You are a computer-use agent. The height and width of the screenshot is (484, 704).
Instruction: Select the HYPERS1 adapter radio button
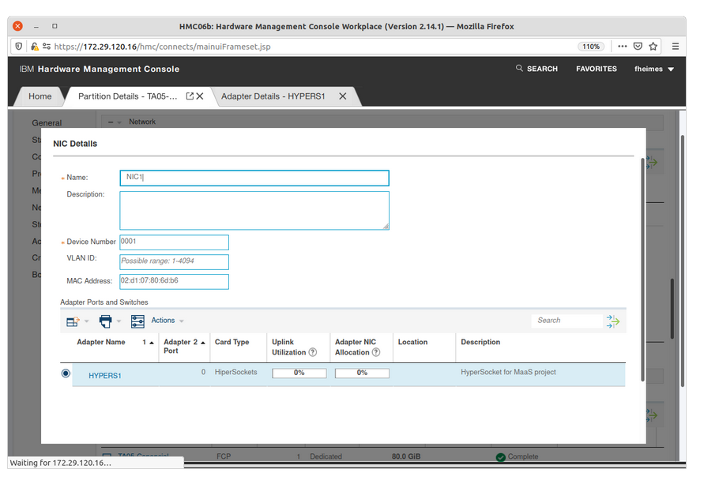coord(66,373)
